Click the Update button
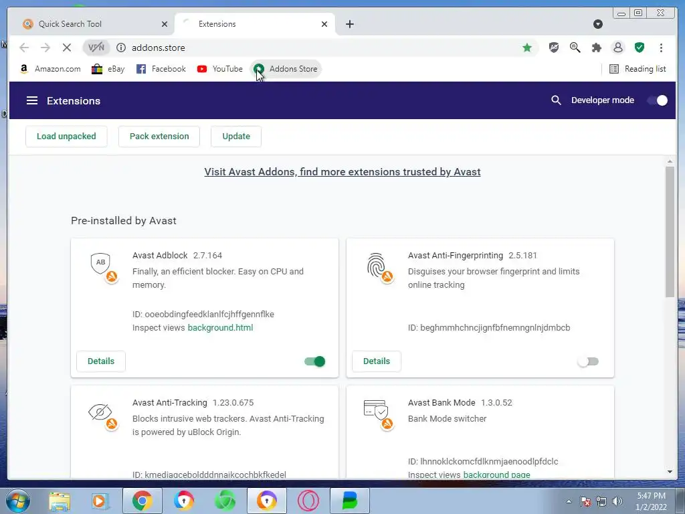Image resolution: width=685 pixels, height=514 pixels. 236,137
